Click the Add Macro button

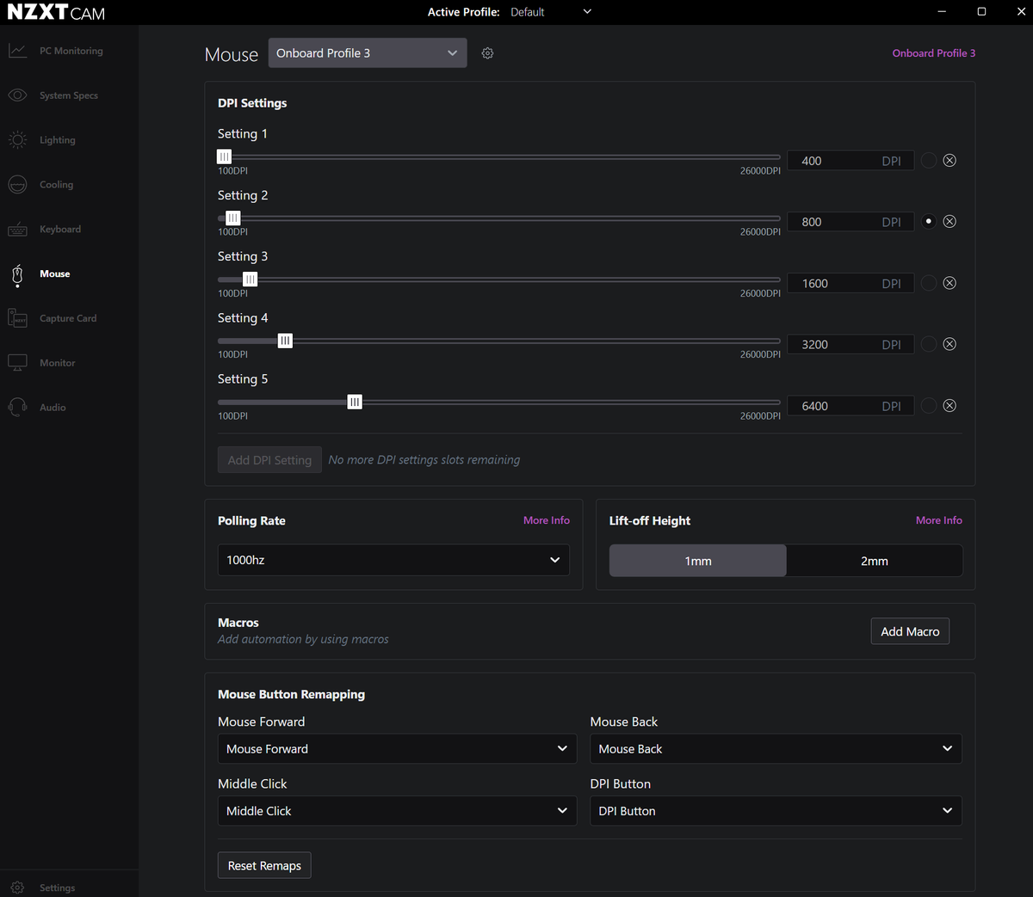click(x=910, y=631)
